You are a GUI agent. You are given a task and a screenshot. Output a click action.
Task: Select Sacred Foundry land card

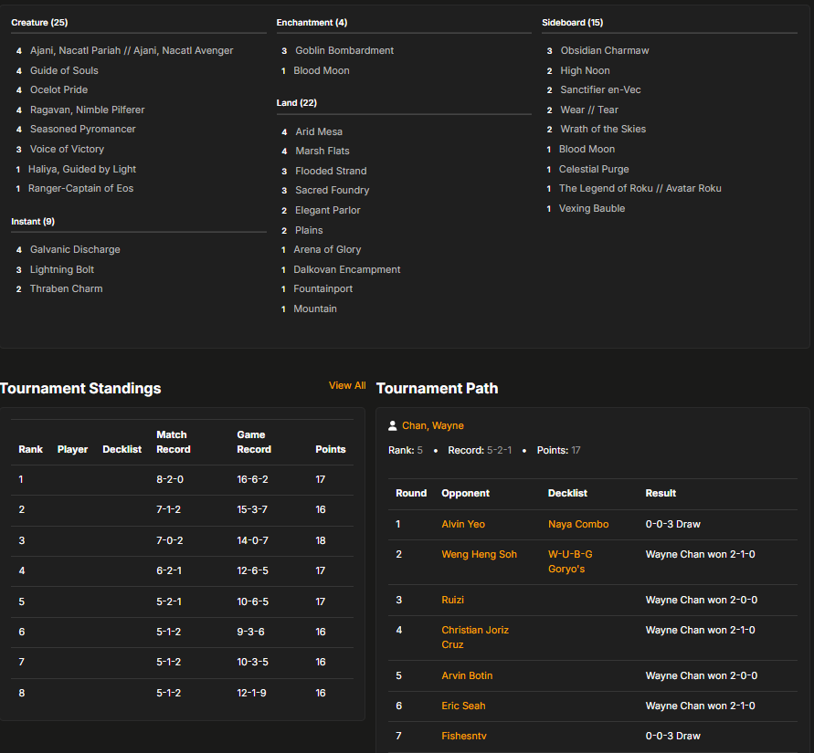(x=333, y=191)
